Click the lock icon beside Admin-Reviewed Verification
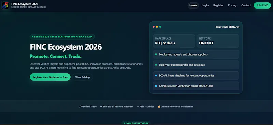Image resolution: width=273 pixels, height=125 pixels. point(159,106)
